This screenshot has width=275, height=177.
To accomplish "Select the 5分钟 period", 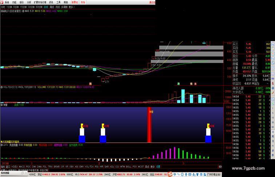I will 16,7.
